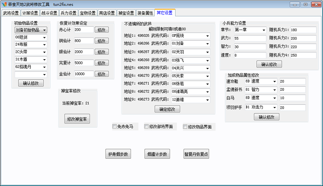Click the 武力 input field
Viewport: 323px width, 186px height.
pos(250,38)
